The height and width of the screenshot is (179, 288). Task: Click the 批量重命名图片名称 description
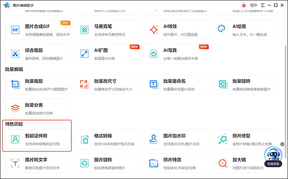pyautogui.click(x=179, y=89)
